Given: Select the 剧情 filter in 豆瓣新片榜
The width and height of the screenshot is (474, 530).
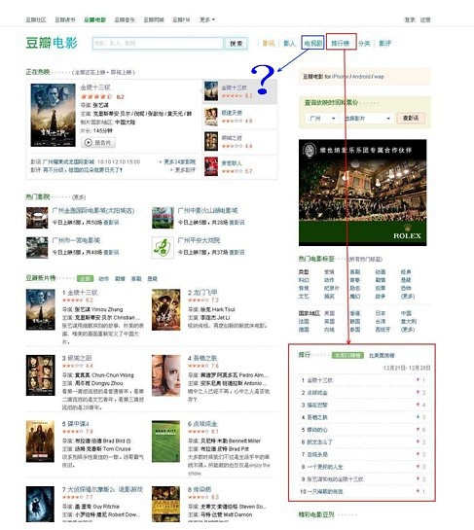Looking at the screenshot, I should 120,278.
